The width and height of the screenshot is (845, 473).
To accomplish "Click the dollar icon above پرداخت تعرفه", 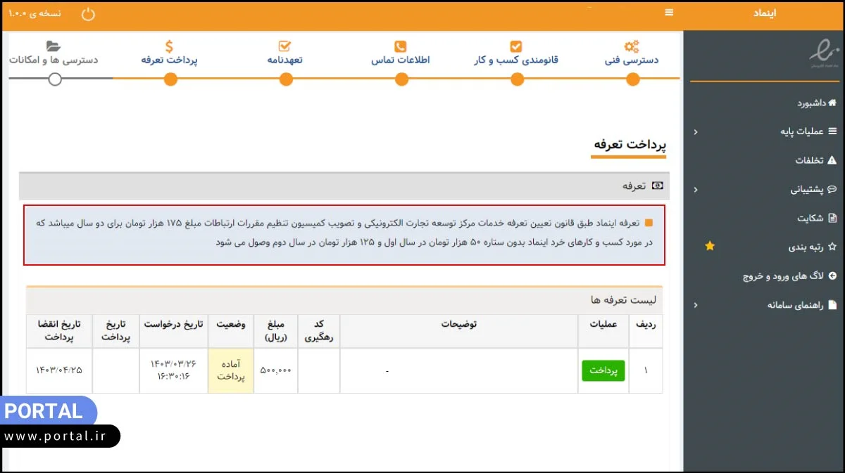I will pyautogui.click(x=170, y=46).
